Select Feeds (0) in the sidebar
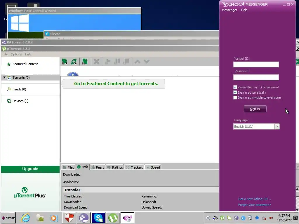Screen dimensions: 299x224 pos(19,89)
